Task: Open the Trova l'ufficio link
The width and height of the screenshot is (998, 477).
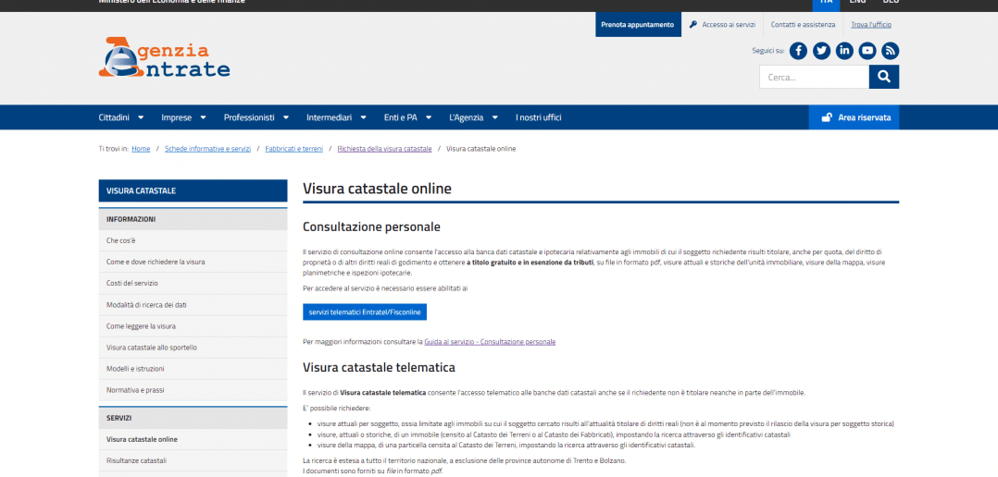Action: 870,25
